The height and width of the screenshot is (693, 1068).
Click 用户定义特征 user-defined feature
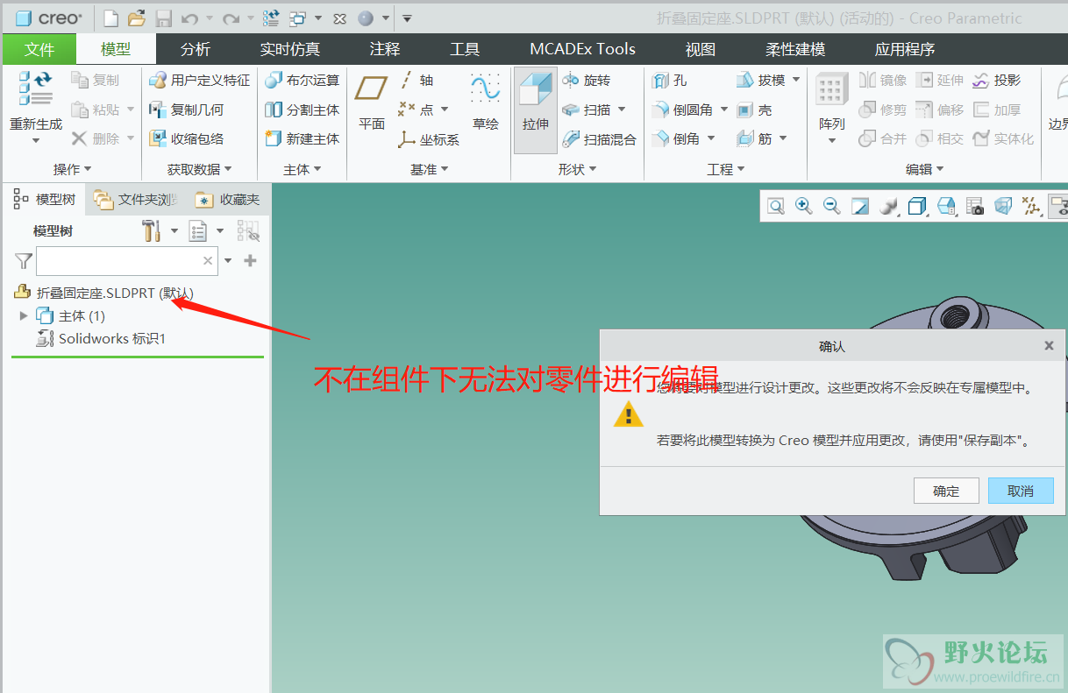point(199,81)
